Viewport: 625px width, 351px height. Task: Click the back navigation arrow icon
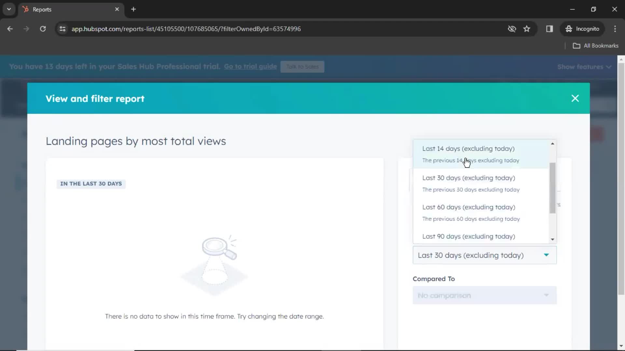[x=10, y=29]
